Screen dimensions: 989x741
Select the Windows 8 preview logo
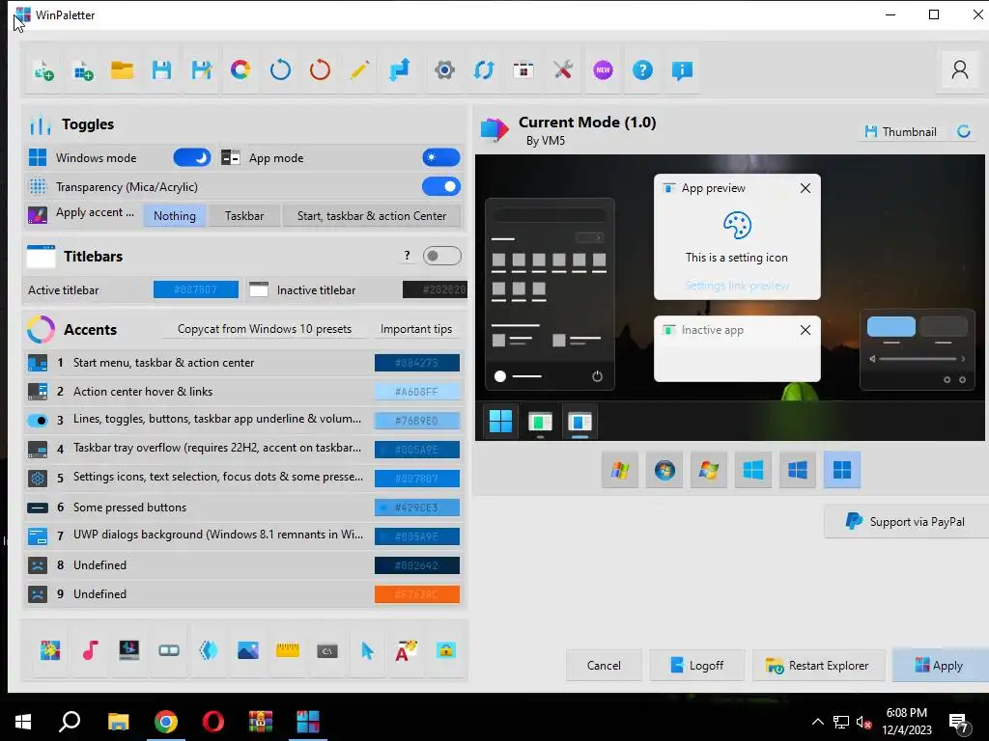coord(753,470)
